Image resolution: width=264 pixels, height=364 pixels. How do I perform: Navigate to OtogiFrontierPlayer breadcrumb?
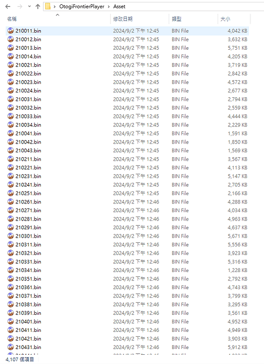click(82, 6)
